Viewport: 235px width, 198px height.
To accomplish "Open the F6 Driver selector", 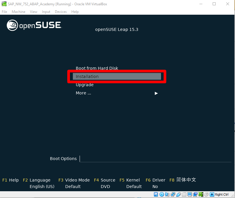I will [155, 180].
